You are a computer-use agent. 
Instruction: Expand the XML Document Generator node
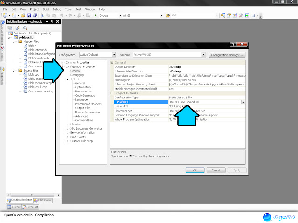tap(67, 129)
